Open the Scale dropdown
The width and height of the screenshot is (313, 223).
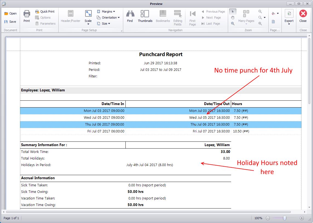[x=88, y=18]
